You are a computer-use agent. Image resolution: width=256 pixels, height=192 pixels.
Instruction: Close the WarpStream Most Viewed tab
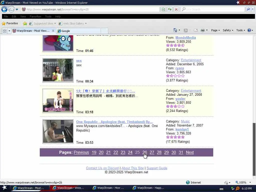pyautogui.click(x=53, y=31)
